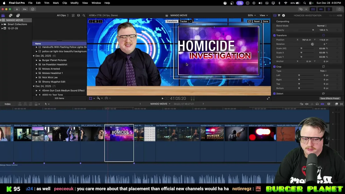Switch browser filmstrip/list view icon
Image resolution: width=345 pixels, height=194 pixels.
tap(78, 15)
